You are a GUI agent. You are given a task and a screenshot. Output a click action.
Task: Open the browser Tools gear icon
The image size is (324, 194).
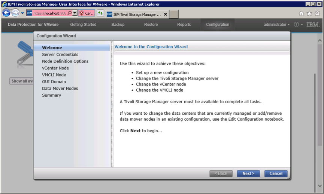click(x=317, y=13)
